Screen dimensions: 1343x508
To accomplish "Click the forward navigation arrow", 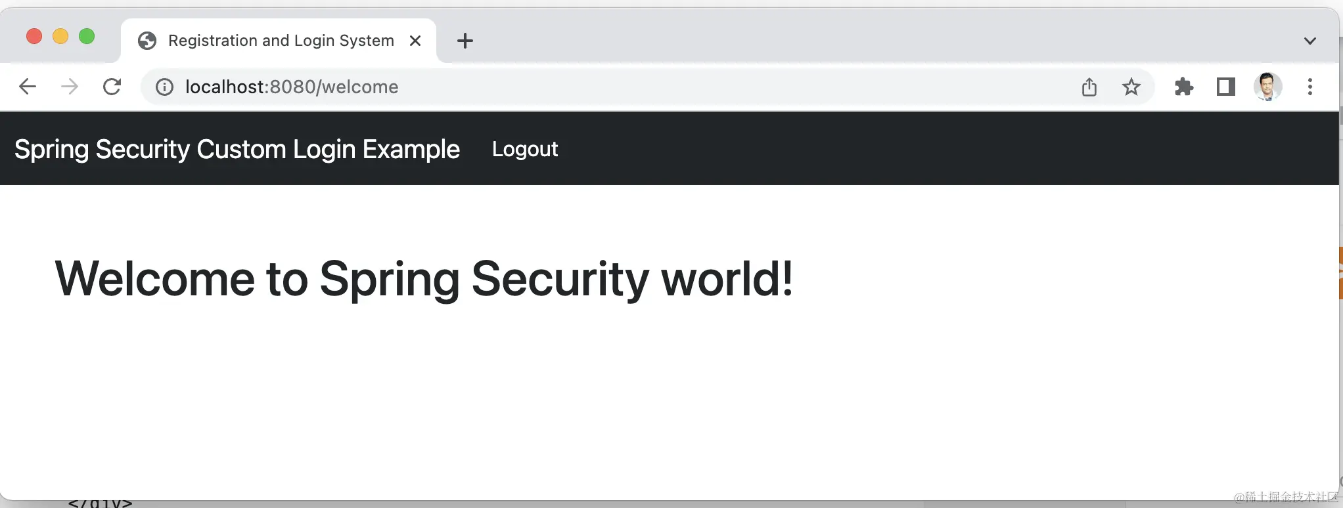I will pyautogui.click(x=68, y=87).
